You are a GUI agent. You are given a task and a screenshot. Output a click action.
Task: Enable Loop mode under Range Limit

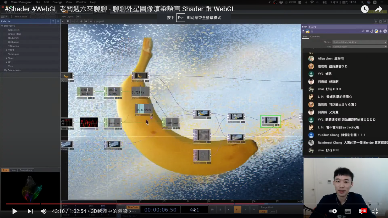[263, 211]
